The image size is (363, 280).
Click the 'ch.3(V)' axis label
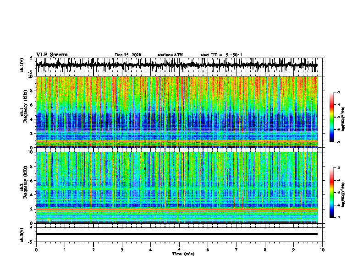click(x=22, y=235)
